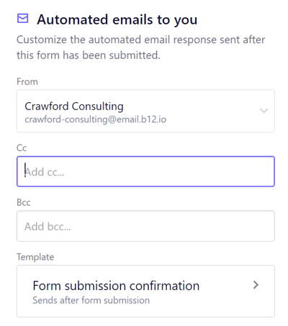288x326 pixels.
Task: Click the envelope mail icon
Action: [23, 19]
